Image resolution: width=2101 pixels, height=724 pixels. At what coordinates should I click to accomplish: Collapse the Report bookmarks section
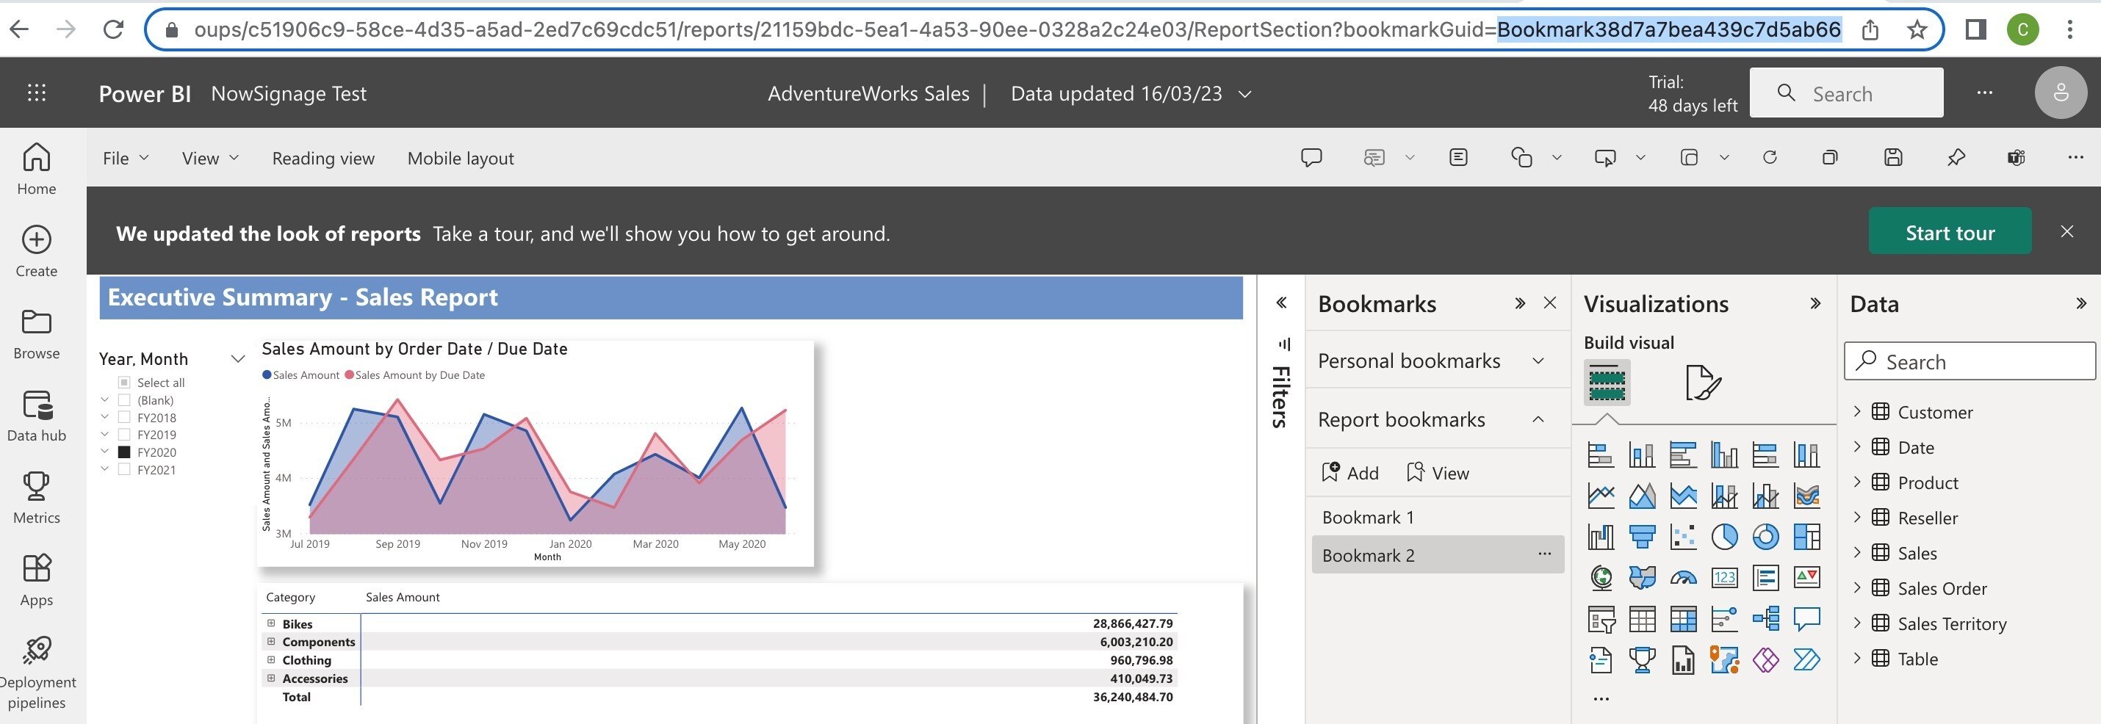(x=1538, y=419)
